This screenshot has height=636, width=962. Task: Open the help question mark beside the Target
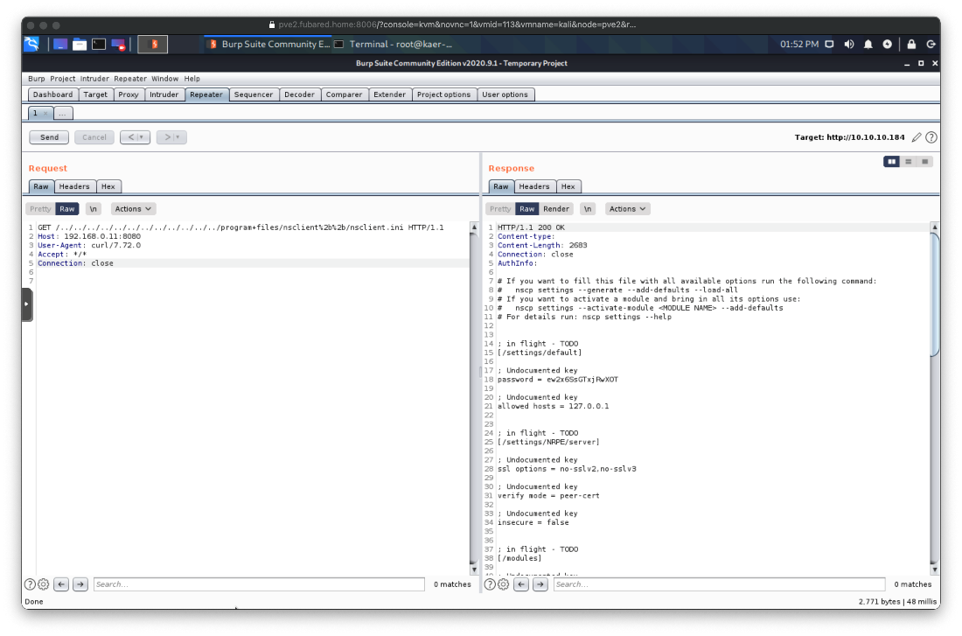pos(931,136)
